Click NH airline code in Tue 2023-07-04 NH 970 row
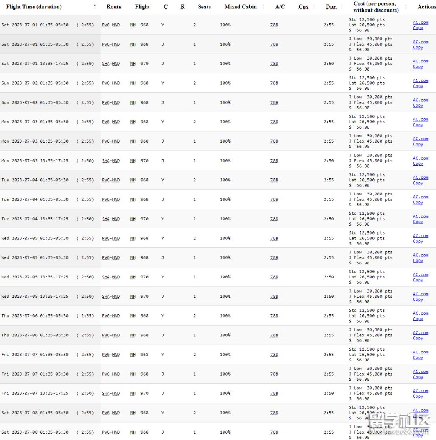The height and width of the screenshot is (440, 436). click(133, 219)
